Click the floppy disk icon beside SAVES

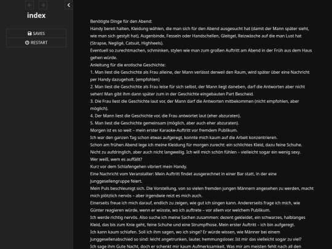click(x=30, y=33)
